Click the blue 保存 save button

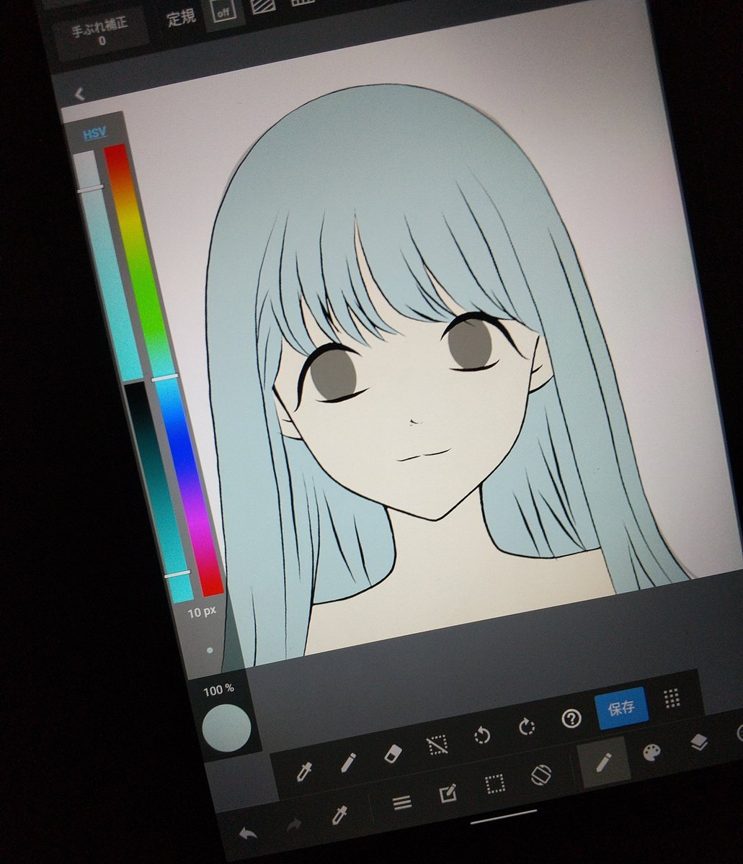[621, 708]
